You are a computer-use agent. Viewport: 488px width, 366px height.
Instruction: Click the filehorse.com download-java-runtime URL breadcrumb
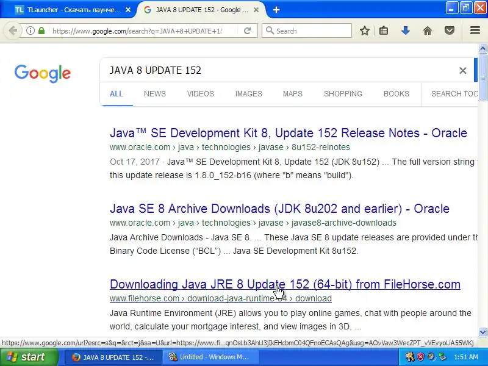point(221,298)
